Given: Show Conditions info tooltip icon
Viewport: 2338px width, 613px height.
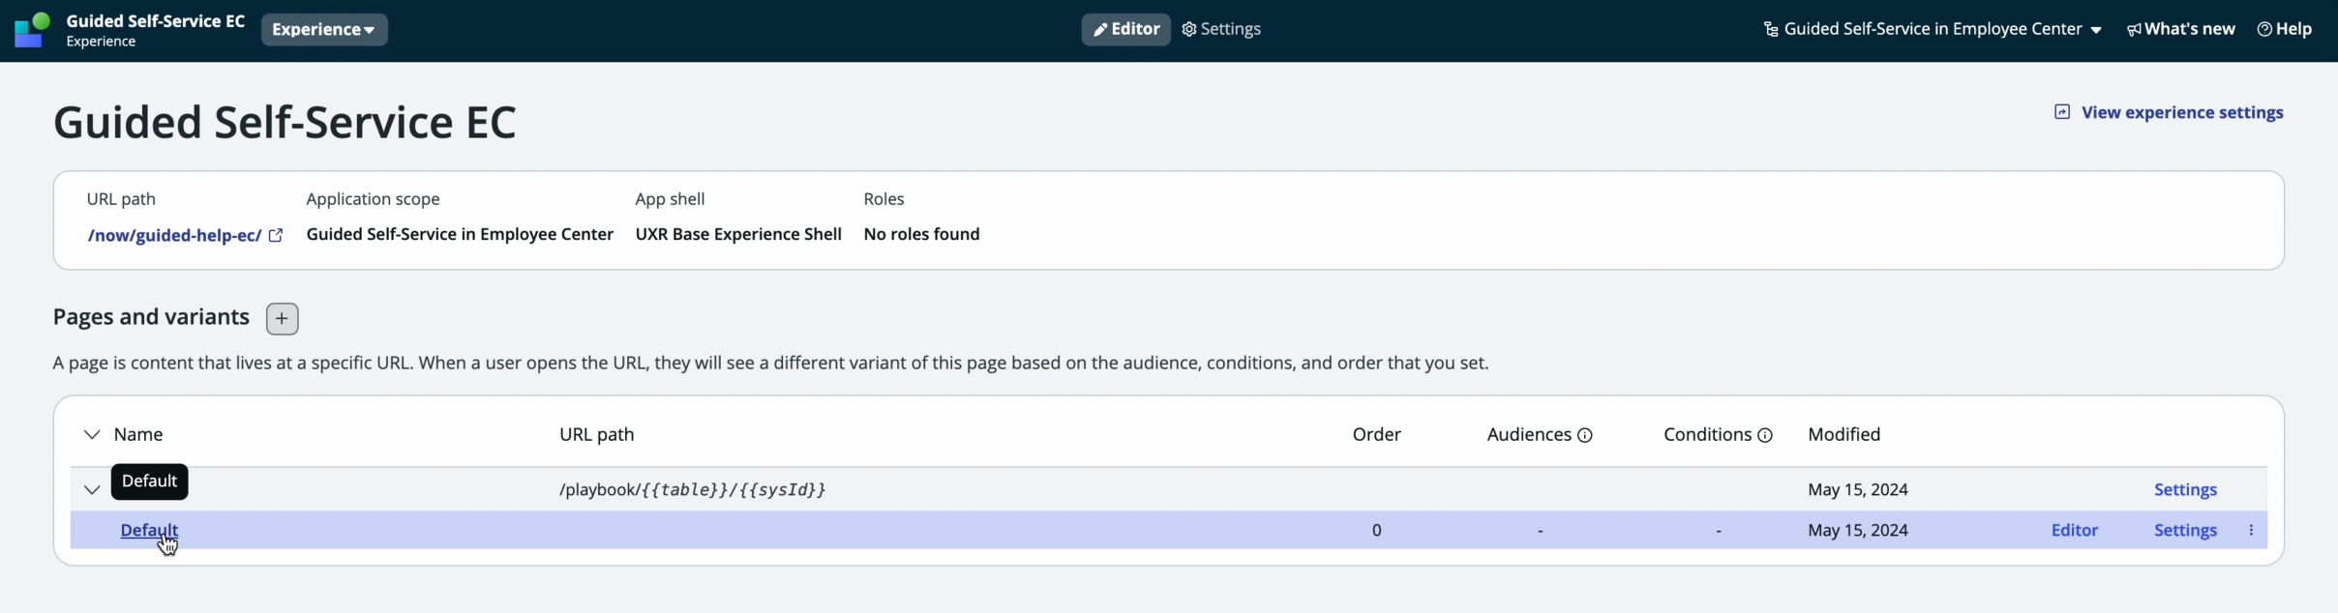Looking at the screenshot, I should point(1765,436).
